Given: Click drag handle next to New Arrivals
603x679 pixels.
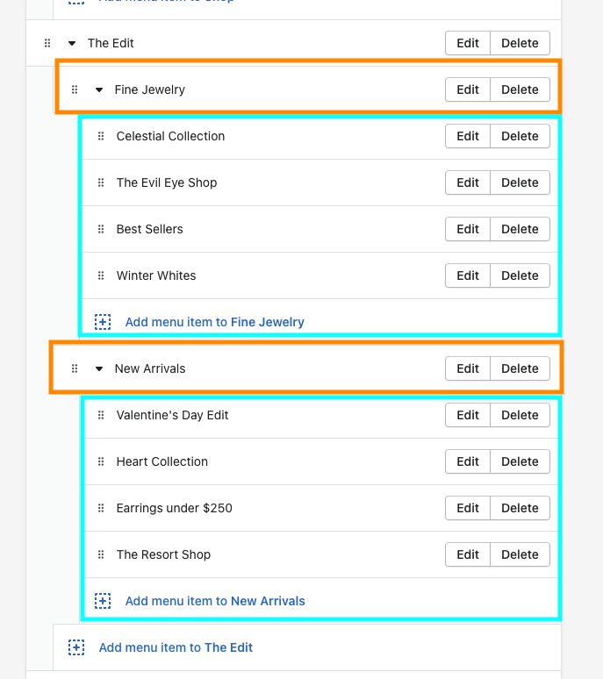Looking at the screenshot, I should pyautogui.click(x=75, y=368).
